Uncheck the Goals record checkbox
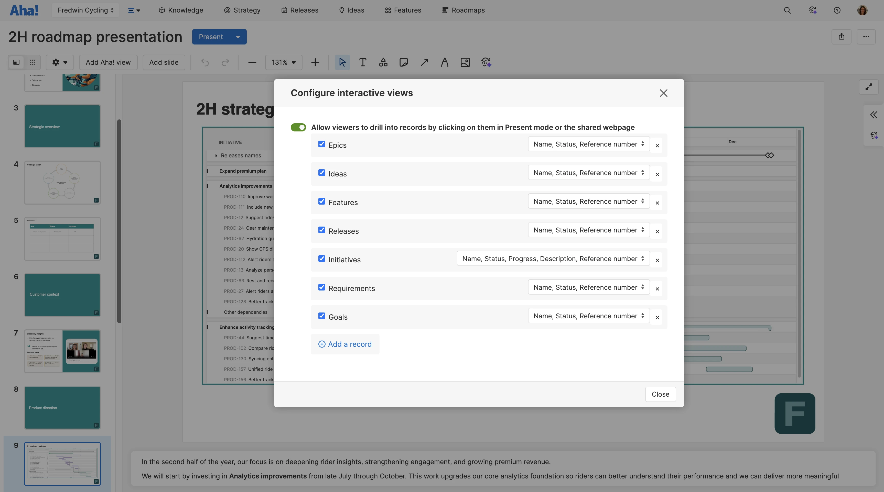This screenshot has height=492, width=884. (321, 316)
